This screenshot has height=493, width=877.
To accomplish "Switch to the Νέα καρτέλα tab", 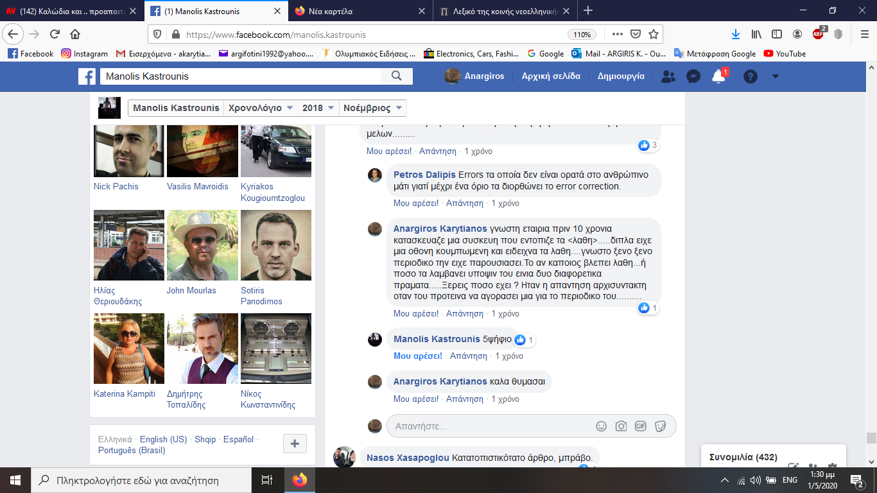I will coord(361,11).
